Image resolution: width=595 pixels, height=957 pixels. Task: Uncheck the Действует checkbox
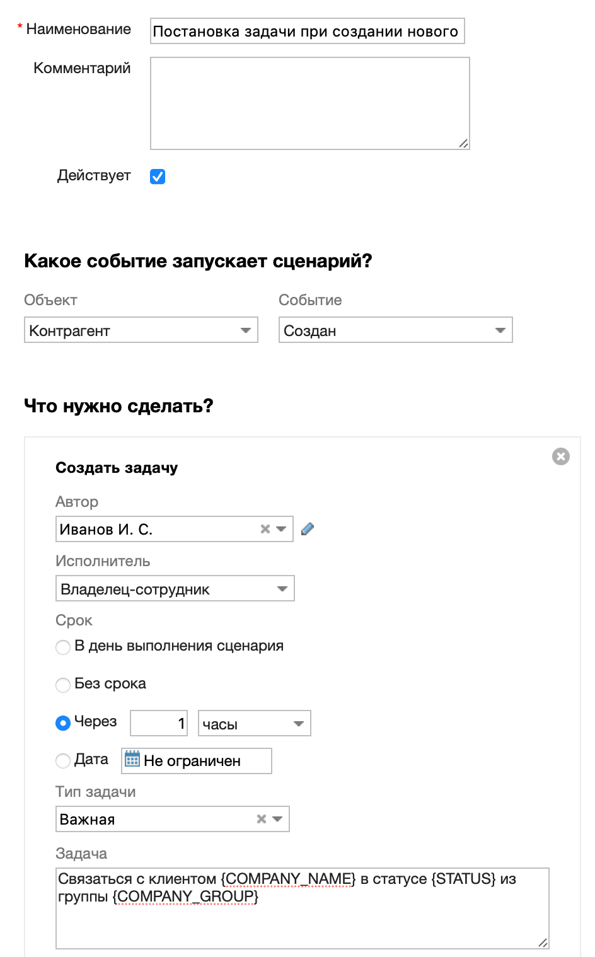click(158, 177)
